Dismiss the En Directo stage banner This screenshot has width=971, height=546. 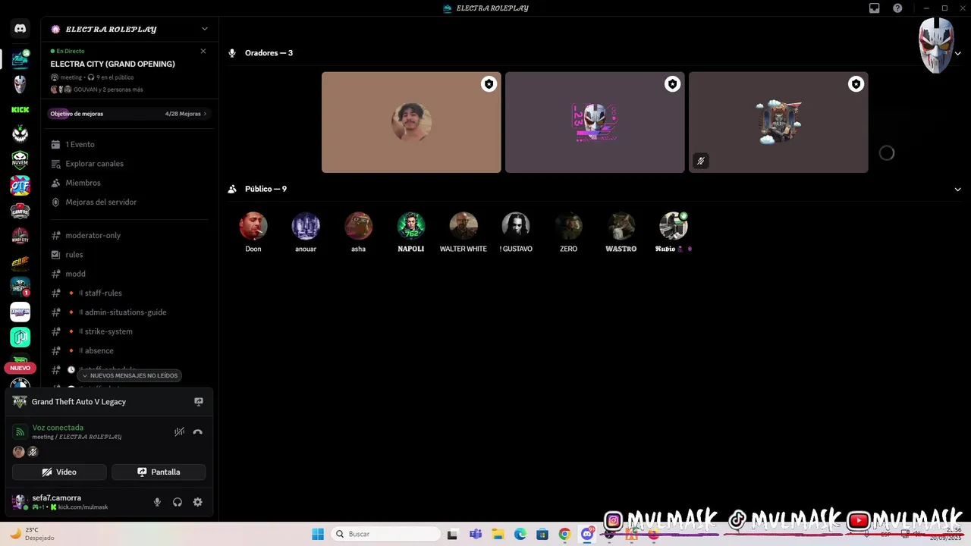tap(203, 51)
